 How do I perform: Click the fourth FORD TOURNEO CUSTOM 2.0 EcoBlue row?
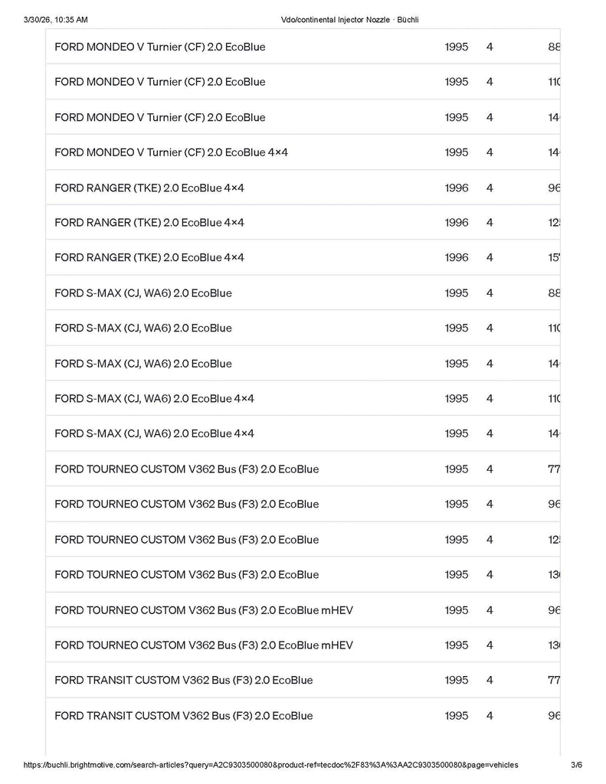(303, 574)
